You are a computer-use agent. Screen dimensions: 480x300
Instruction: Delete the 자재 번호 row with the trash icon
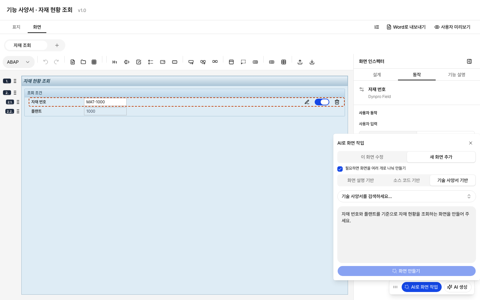[x=337, y=102]
